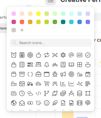Pick the apple icon
This screenshot has width=101, height=118.
(x=38, y=55)
